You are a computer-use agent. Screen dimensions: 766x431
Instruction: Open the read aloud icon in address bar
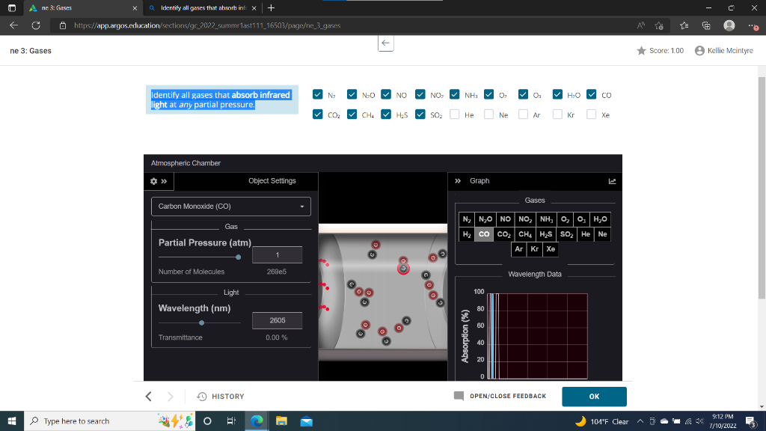640,25
